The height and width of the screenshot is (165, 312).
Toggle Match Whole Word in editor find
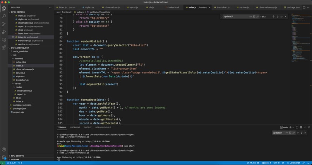254,17
